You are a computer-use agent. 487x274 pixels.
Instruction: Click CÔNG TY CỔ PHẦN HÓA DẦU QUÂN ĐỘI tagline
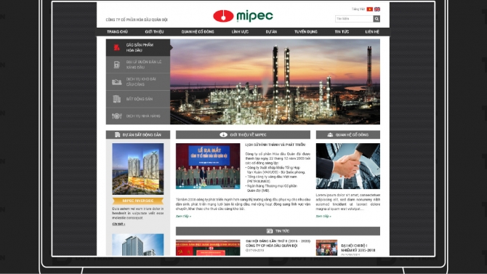point(137,20)
